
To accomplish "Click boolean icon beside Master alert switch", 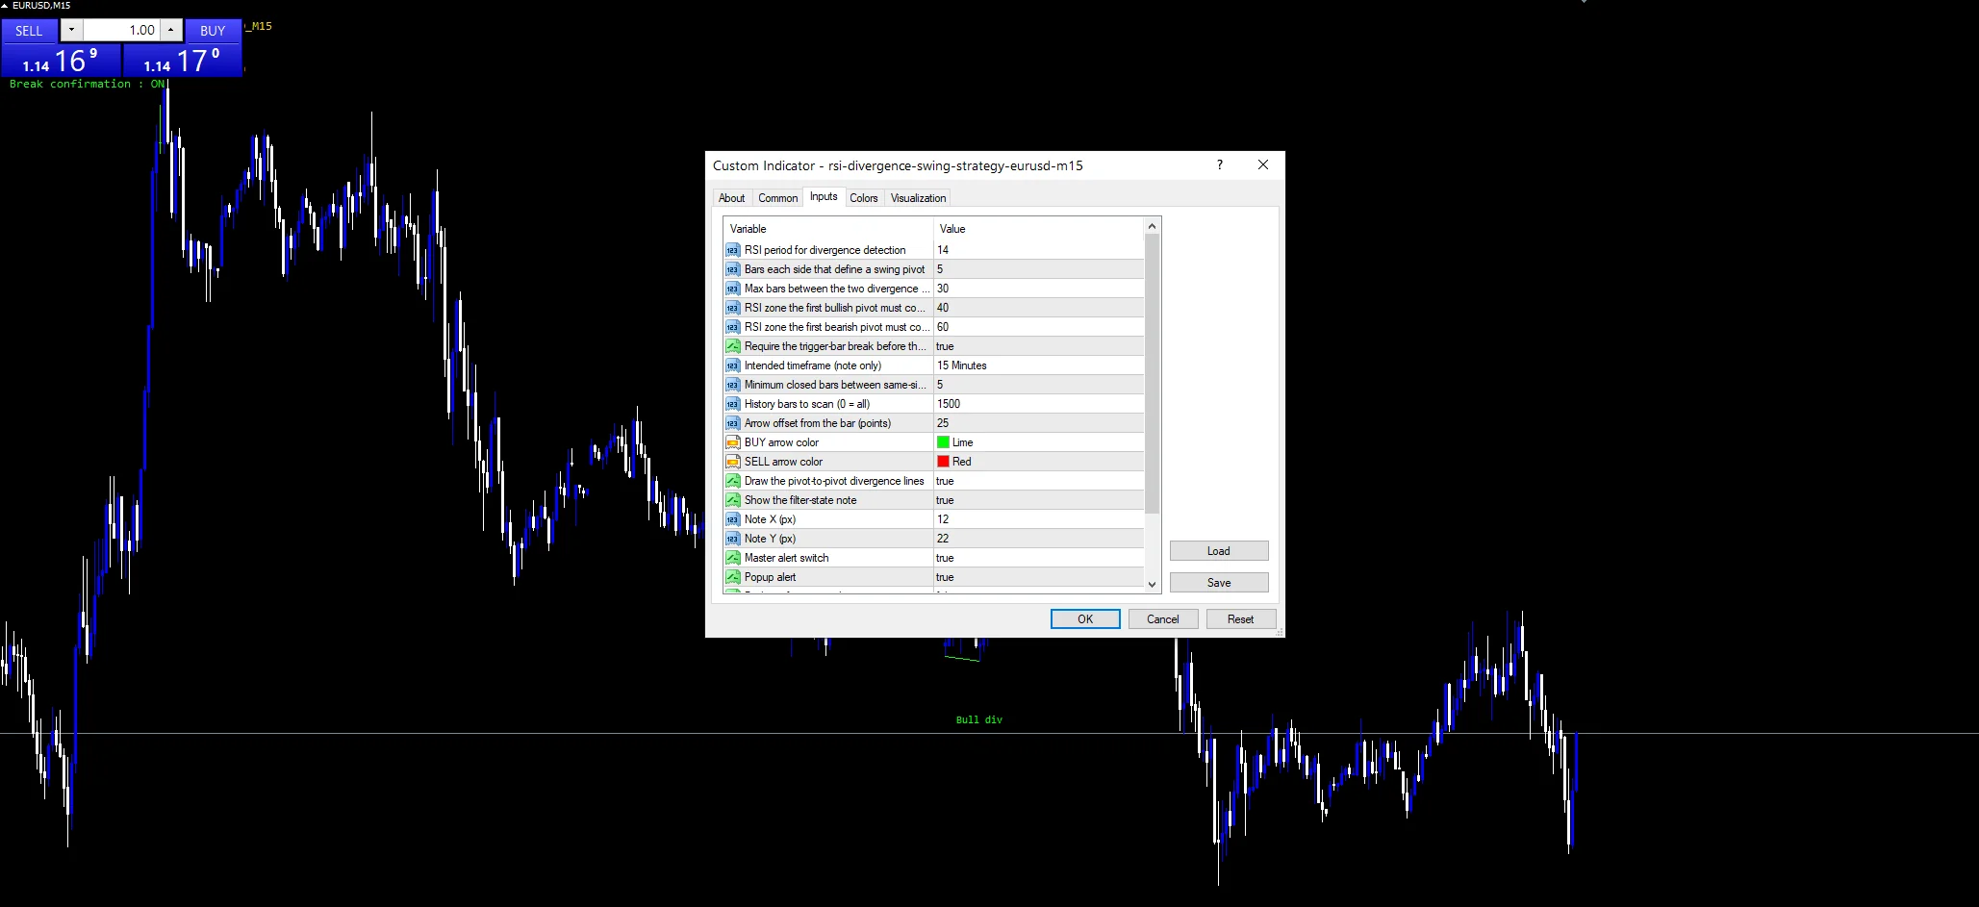I will click(732, 558).
